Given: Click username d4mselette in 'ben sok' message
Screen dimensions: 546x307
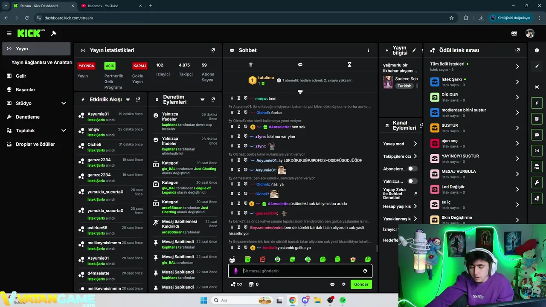Looking at the screenshot, I should pyautogui.click(x=278, y=127).
